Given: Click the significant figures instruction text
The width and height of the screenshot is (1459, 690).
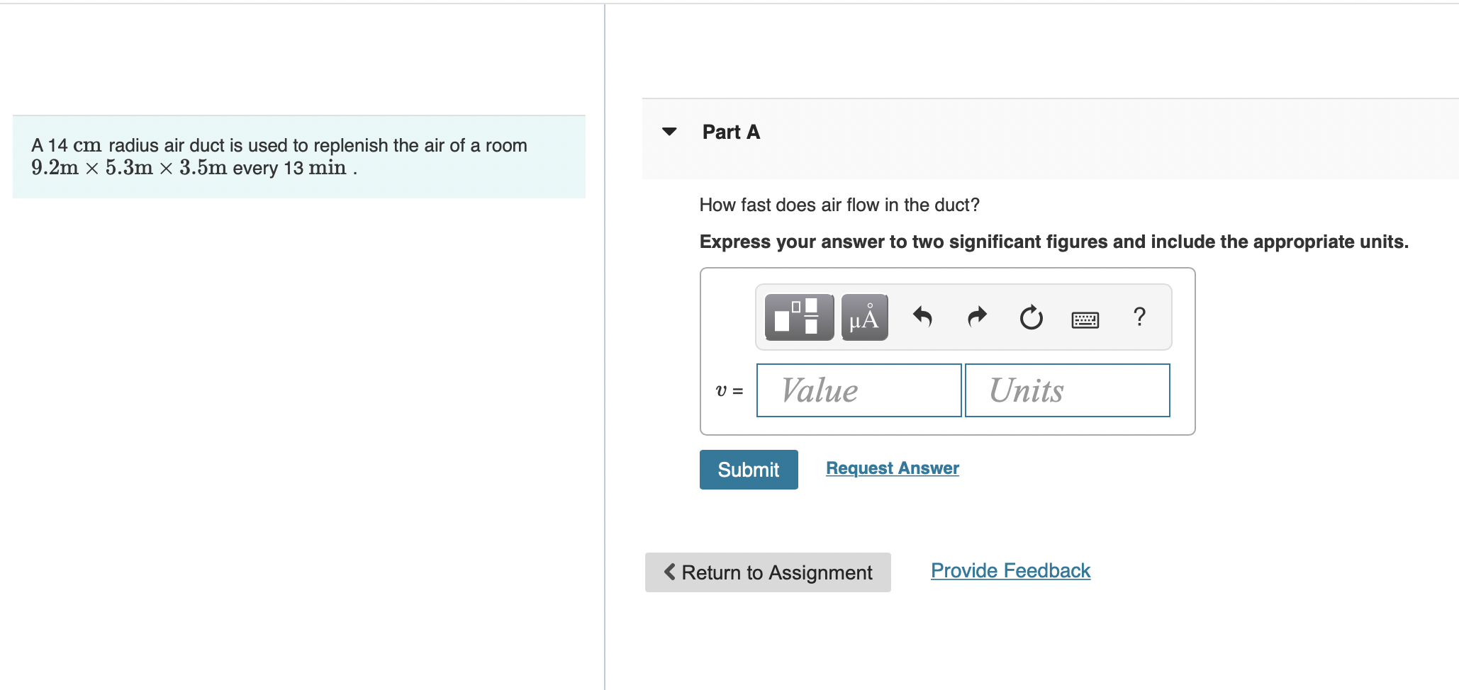Looking at the screenshot, I should pyautogui.click(x=1053, y=242).
